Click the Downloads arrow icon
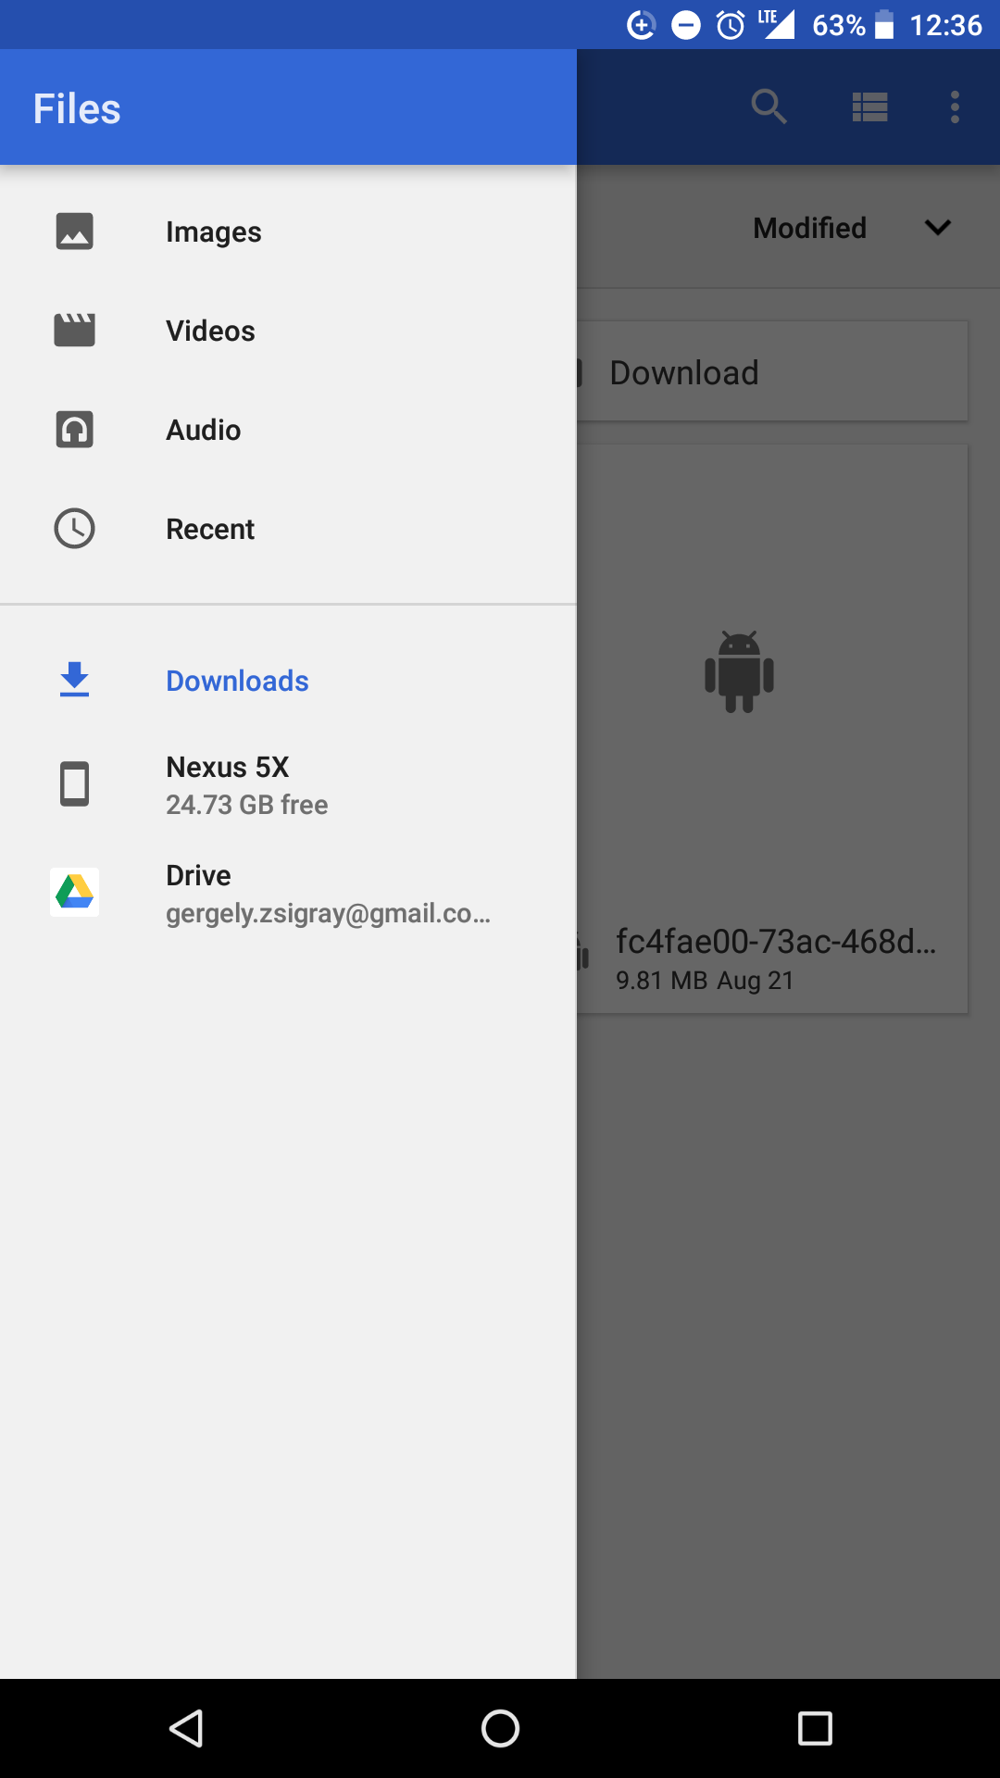 click(74, 680)
